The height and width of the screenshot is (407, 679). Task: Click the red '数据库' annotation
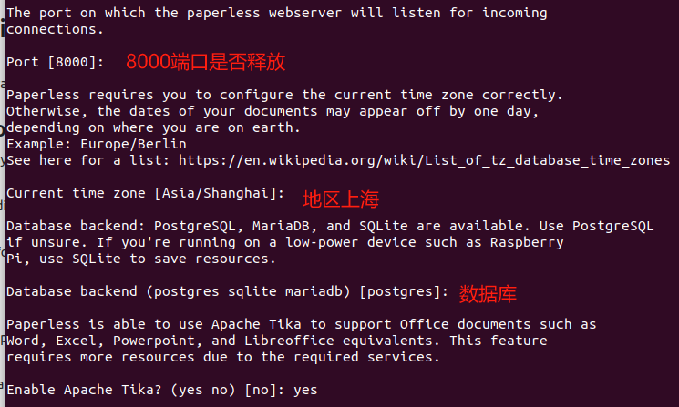click(x=489, y=294)
